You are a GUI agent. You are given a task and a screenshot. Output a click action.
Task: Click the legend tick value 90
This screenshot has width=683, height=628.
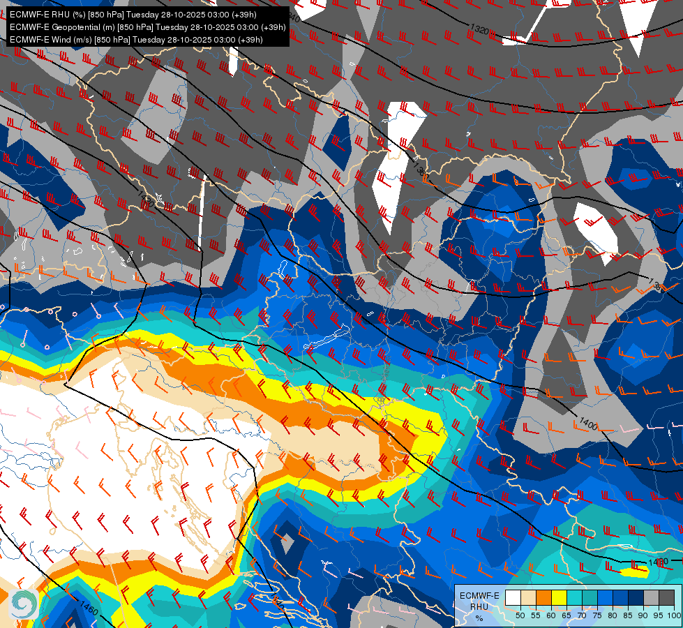(643, 615)
